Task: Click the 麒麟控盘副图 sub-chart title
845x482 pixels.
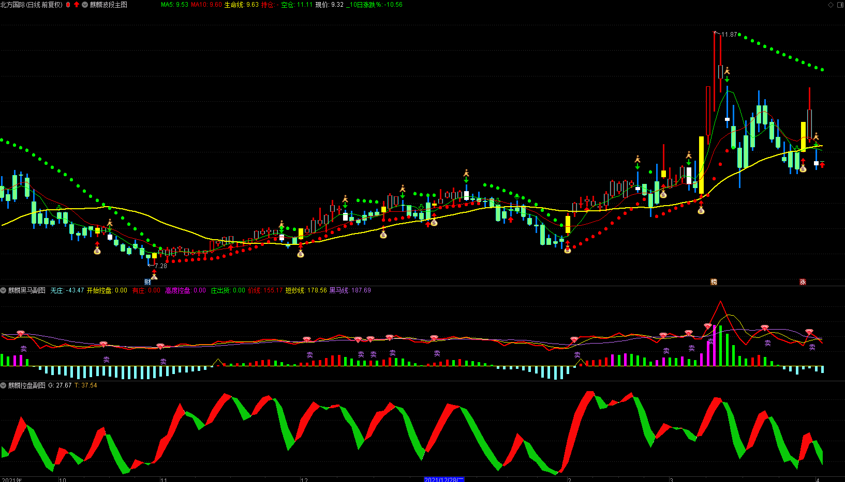Action: coord(27,385)
